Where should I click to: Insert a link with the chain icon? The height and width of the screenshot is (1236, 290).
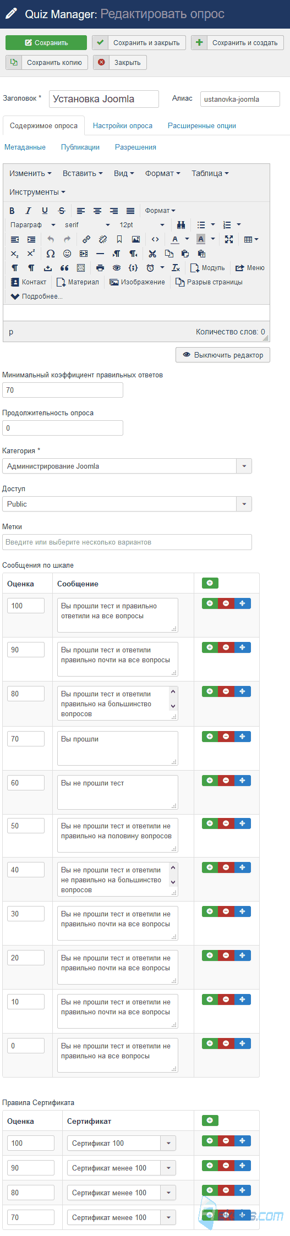pyautogui.click(x=86, y=239)
